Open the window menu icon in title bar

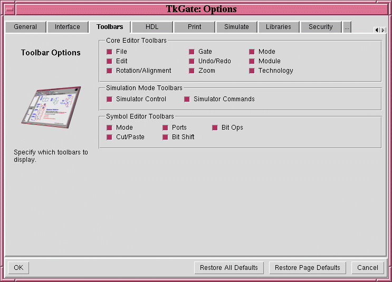point(9,9)
